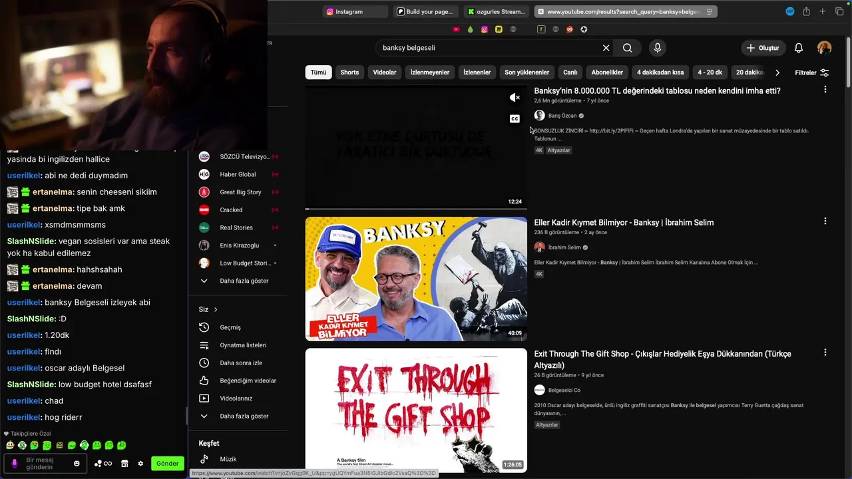Open options menu for Exit Through The Gift Shop

point(825,353)
